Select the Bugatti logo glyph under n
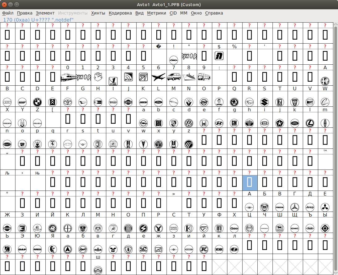Screen dimensions: 338x275 click(7, 144)
